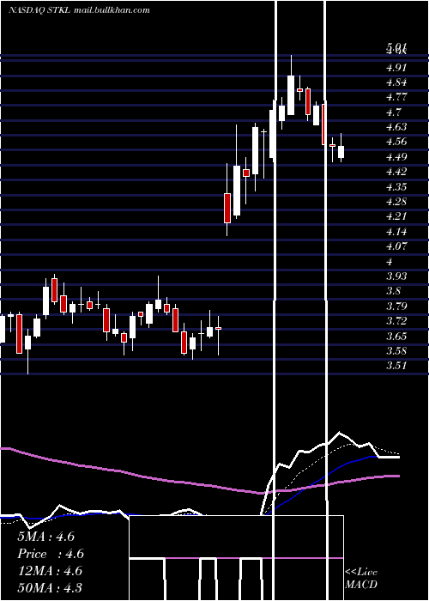Click the 4.56 price axis label
Viewport: 429px width, 601px height.
(396, 142)
